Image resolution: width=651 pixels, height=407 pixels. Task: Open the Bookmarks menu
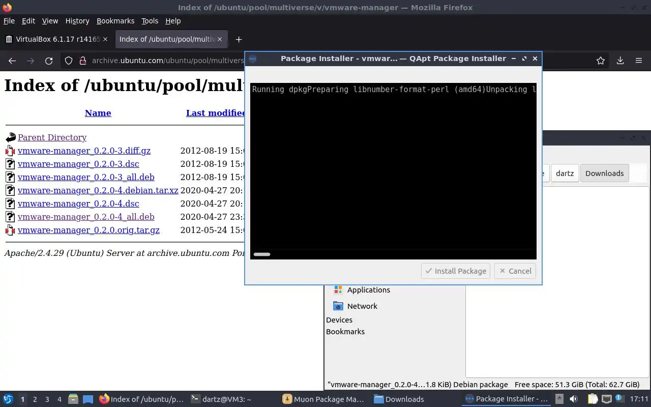pyautogui.click(x=115, y=21)
